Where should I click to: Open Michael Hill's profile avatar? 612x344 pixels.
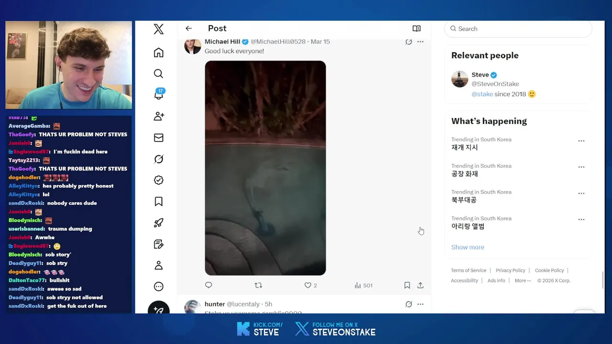point(193,46)
